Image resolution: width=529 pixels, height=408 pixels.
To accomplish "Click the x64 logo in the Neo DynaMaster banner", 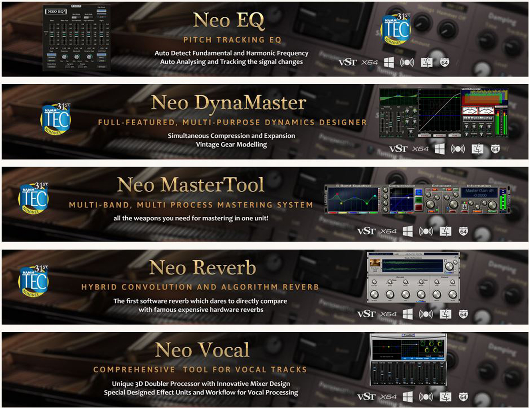I will coord(421,149).
